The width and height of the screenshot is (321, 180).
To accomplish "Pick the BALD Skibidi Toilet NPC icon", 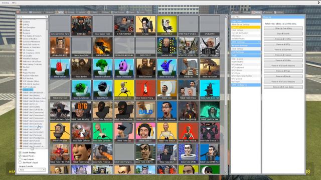I will 145,111.
